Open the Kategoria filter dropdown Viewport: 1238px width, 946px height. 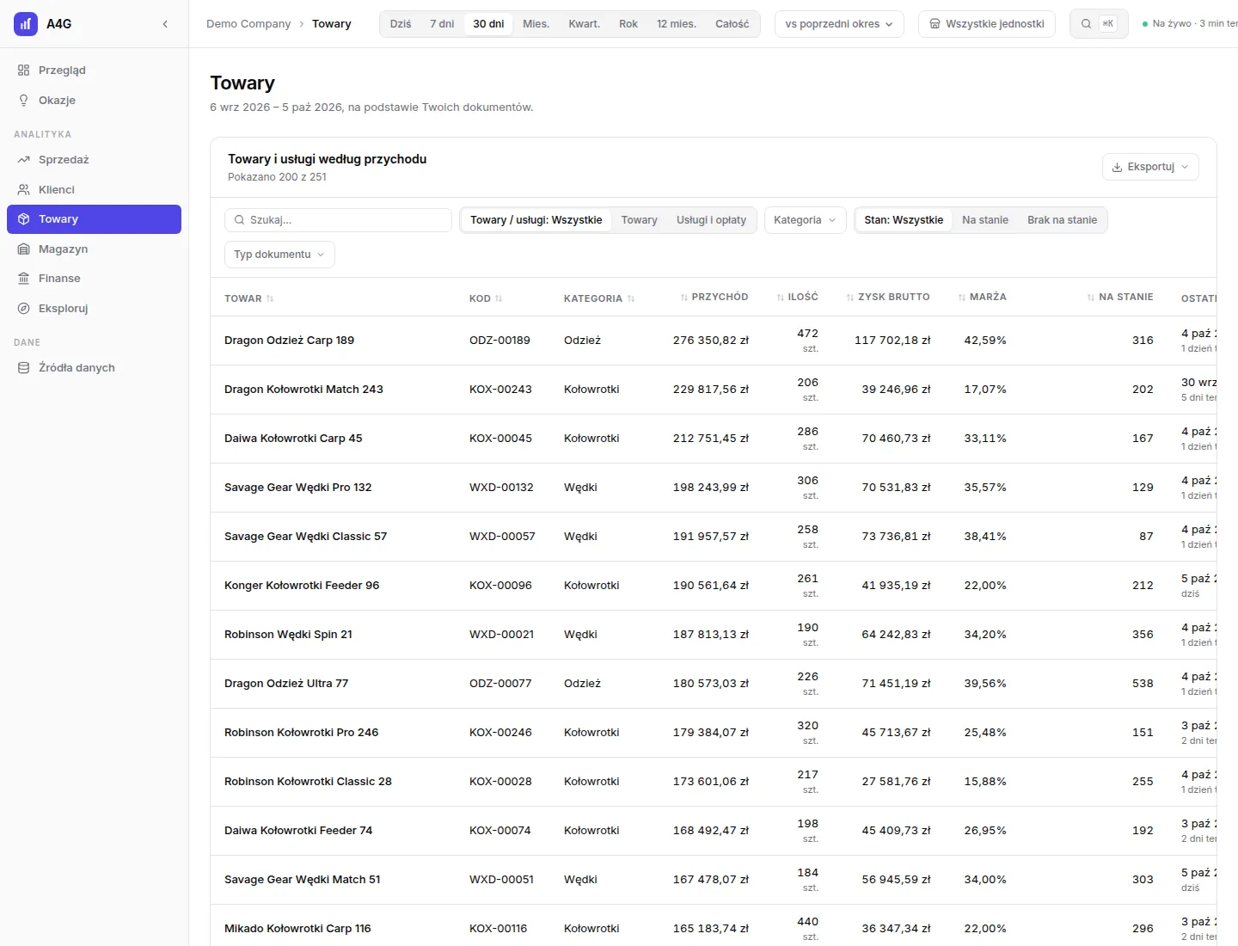pyautogui.click(x=805, y=220)
